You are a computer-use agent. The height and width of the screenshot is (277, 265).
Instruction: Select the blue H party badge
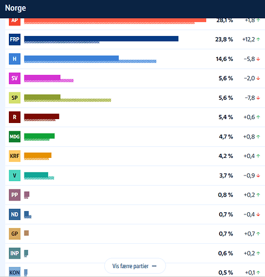14,59
